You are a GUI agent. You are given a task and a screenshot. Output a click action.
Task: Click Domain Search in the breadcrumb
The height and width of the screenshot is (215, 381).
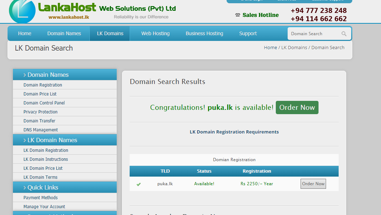pyautogui.click(x=328, y=48)
